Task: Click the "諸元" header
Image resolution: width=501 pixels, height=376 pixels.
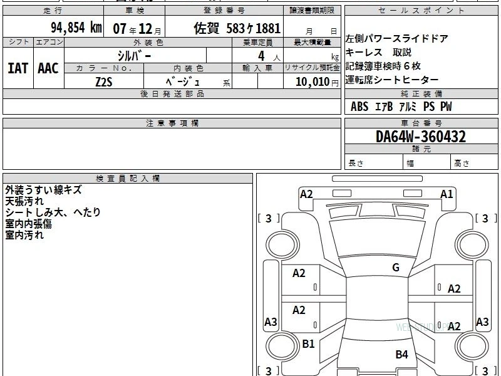Action: 421,149
